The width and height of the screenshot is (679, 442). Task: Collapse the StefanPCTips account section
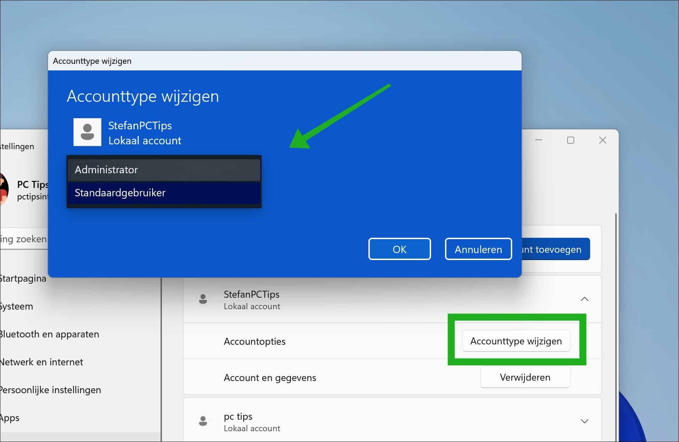[585, 299]
